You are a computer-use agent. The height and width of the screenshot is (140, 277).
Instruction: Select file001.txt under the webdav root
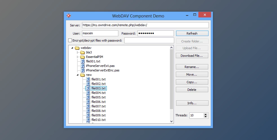coord(93,61)
